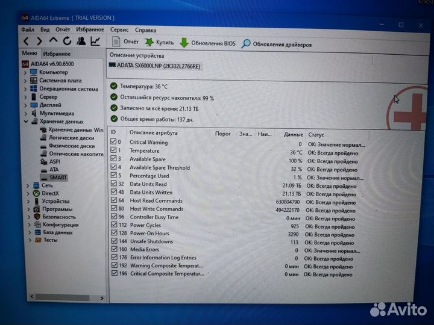The height and width of the screenshot is (325, 434).
Task: Switch to the Избранное tab
Action: pos(57,54)
